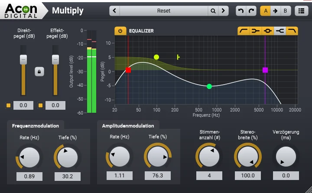Click the Frequenzmodulation Tiefe knob
Screen dimensions: 312x193
[68, 157]
